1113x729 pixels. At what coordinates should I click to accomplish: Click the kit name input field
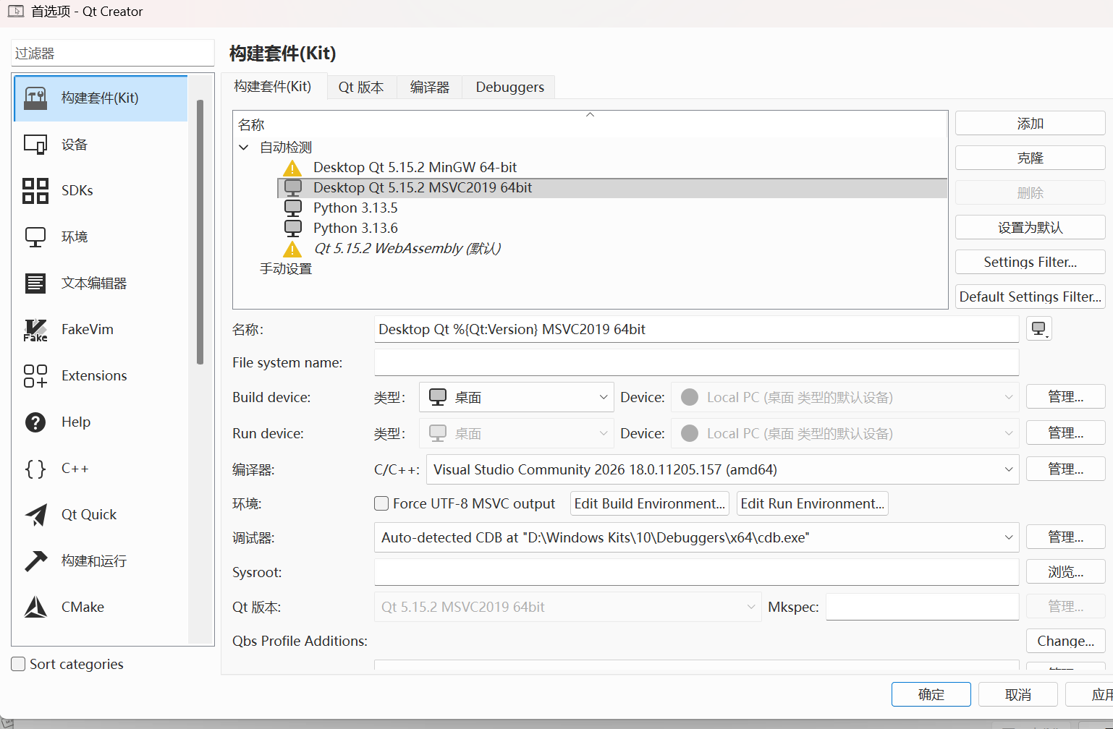pyautogui.click(x=696, y=329)
